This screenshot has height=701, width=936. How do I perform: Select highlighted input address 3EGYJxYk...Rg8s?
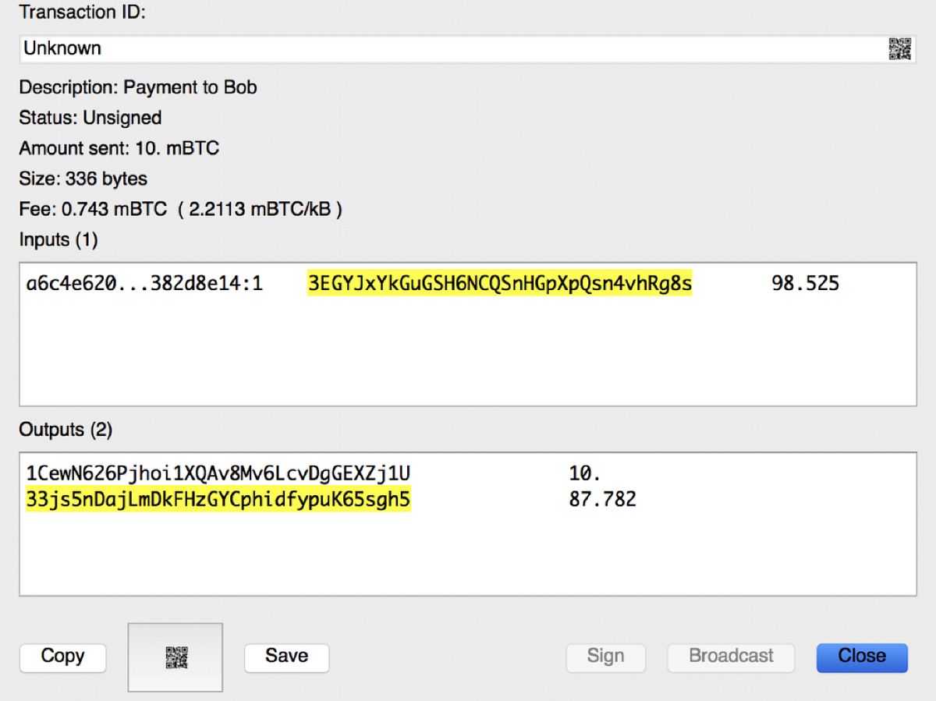coord(499,283)
